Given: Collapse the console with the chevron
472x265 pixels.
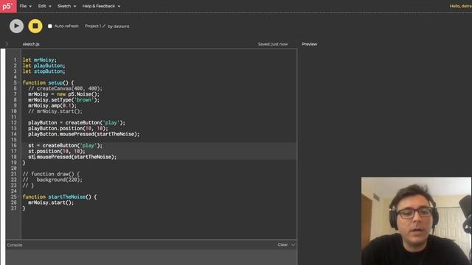Looking at the screenshot, I should tap(293, 245).
